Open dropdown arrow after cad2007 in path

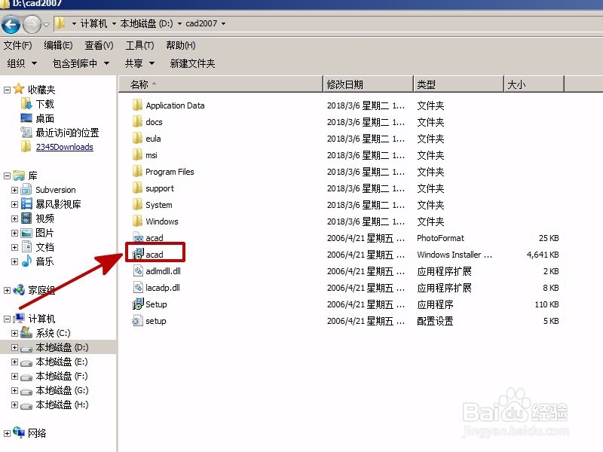[223, 24]
